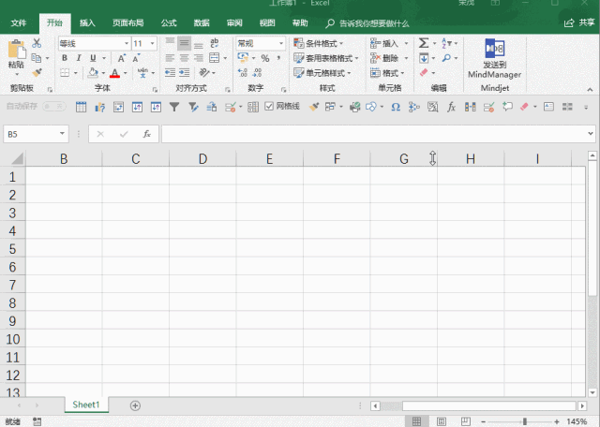This screenshot has height=427, width=600.
Task: Add new sheet plus button
Action: click(135, 405)
